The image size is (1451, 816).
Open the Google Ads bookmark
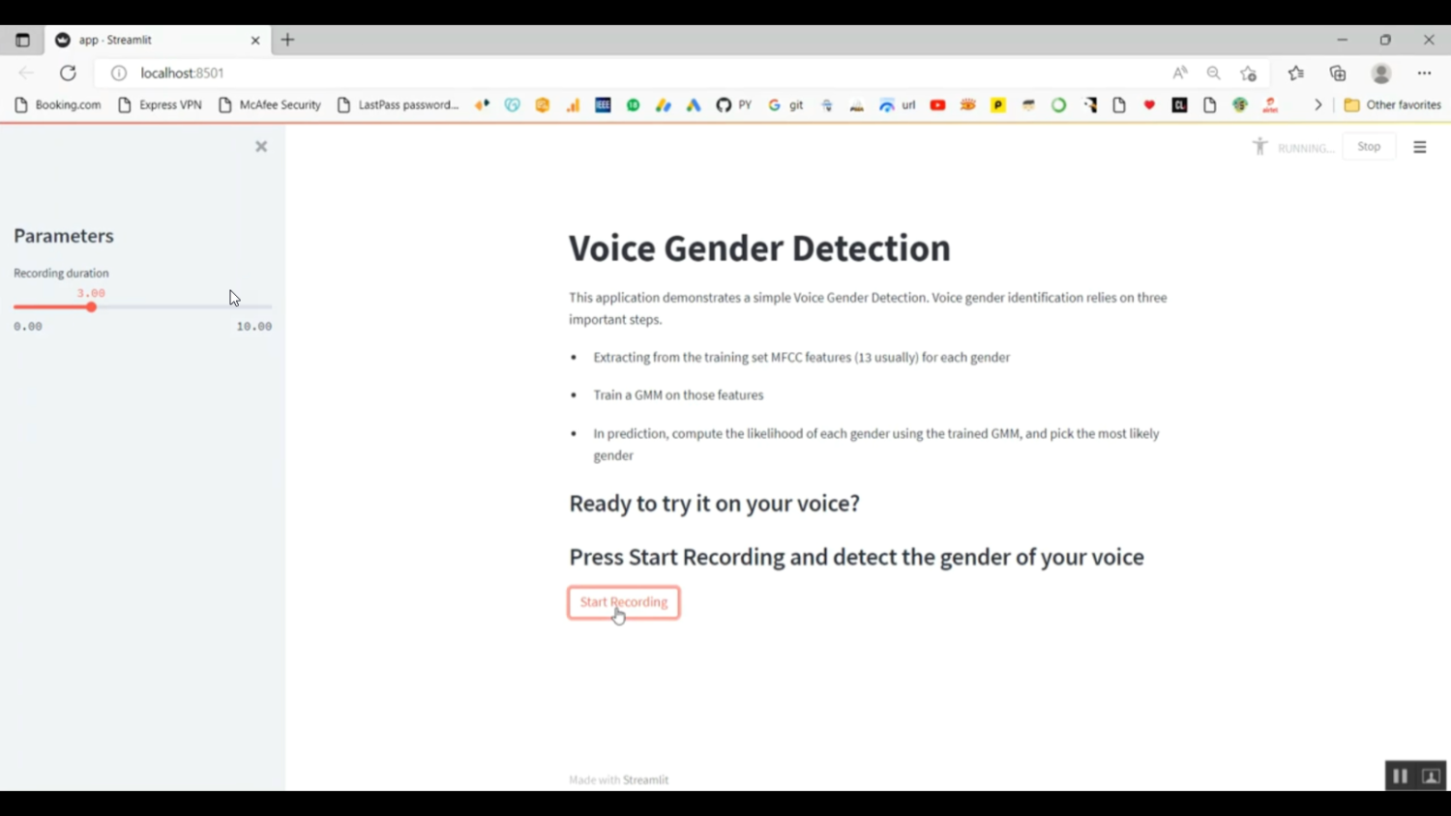[x=694, y=104]
